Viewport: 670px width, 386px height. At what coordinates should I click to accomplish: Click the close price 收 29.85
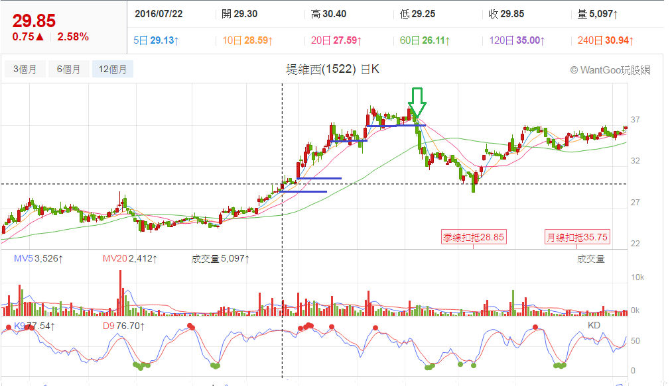pyautogui.click(x=506, y=14)
